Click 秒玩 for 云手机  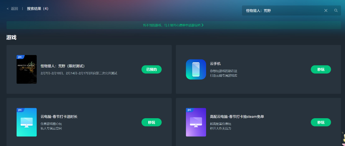coord(321,69)
